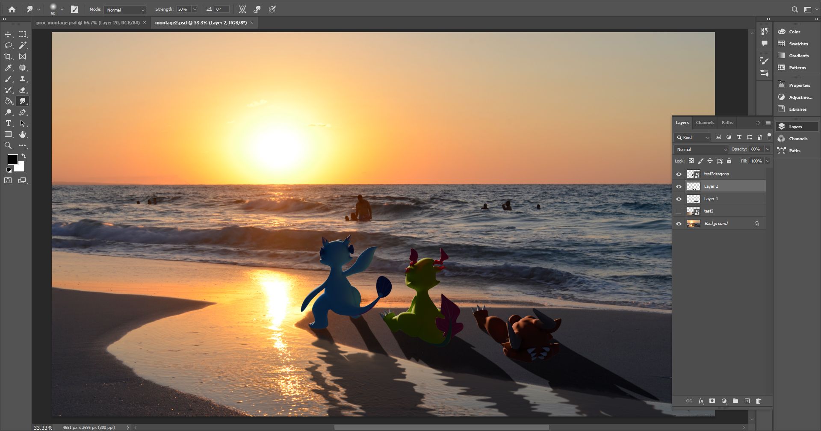Click the fx layer style icon

[x=701, y=401]
